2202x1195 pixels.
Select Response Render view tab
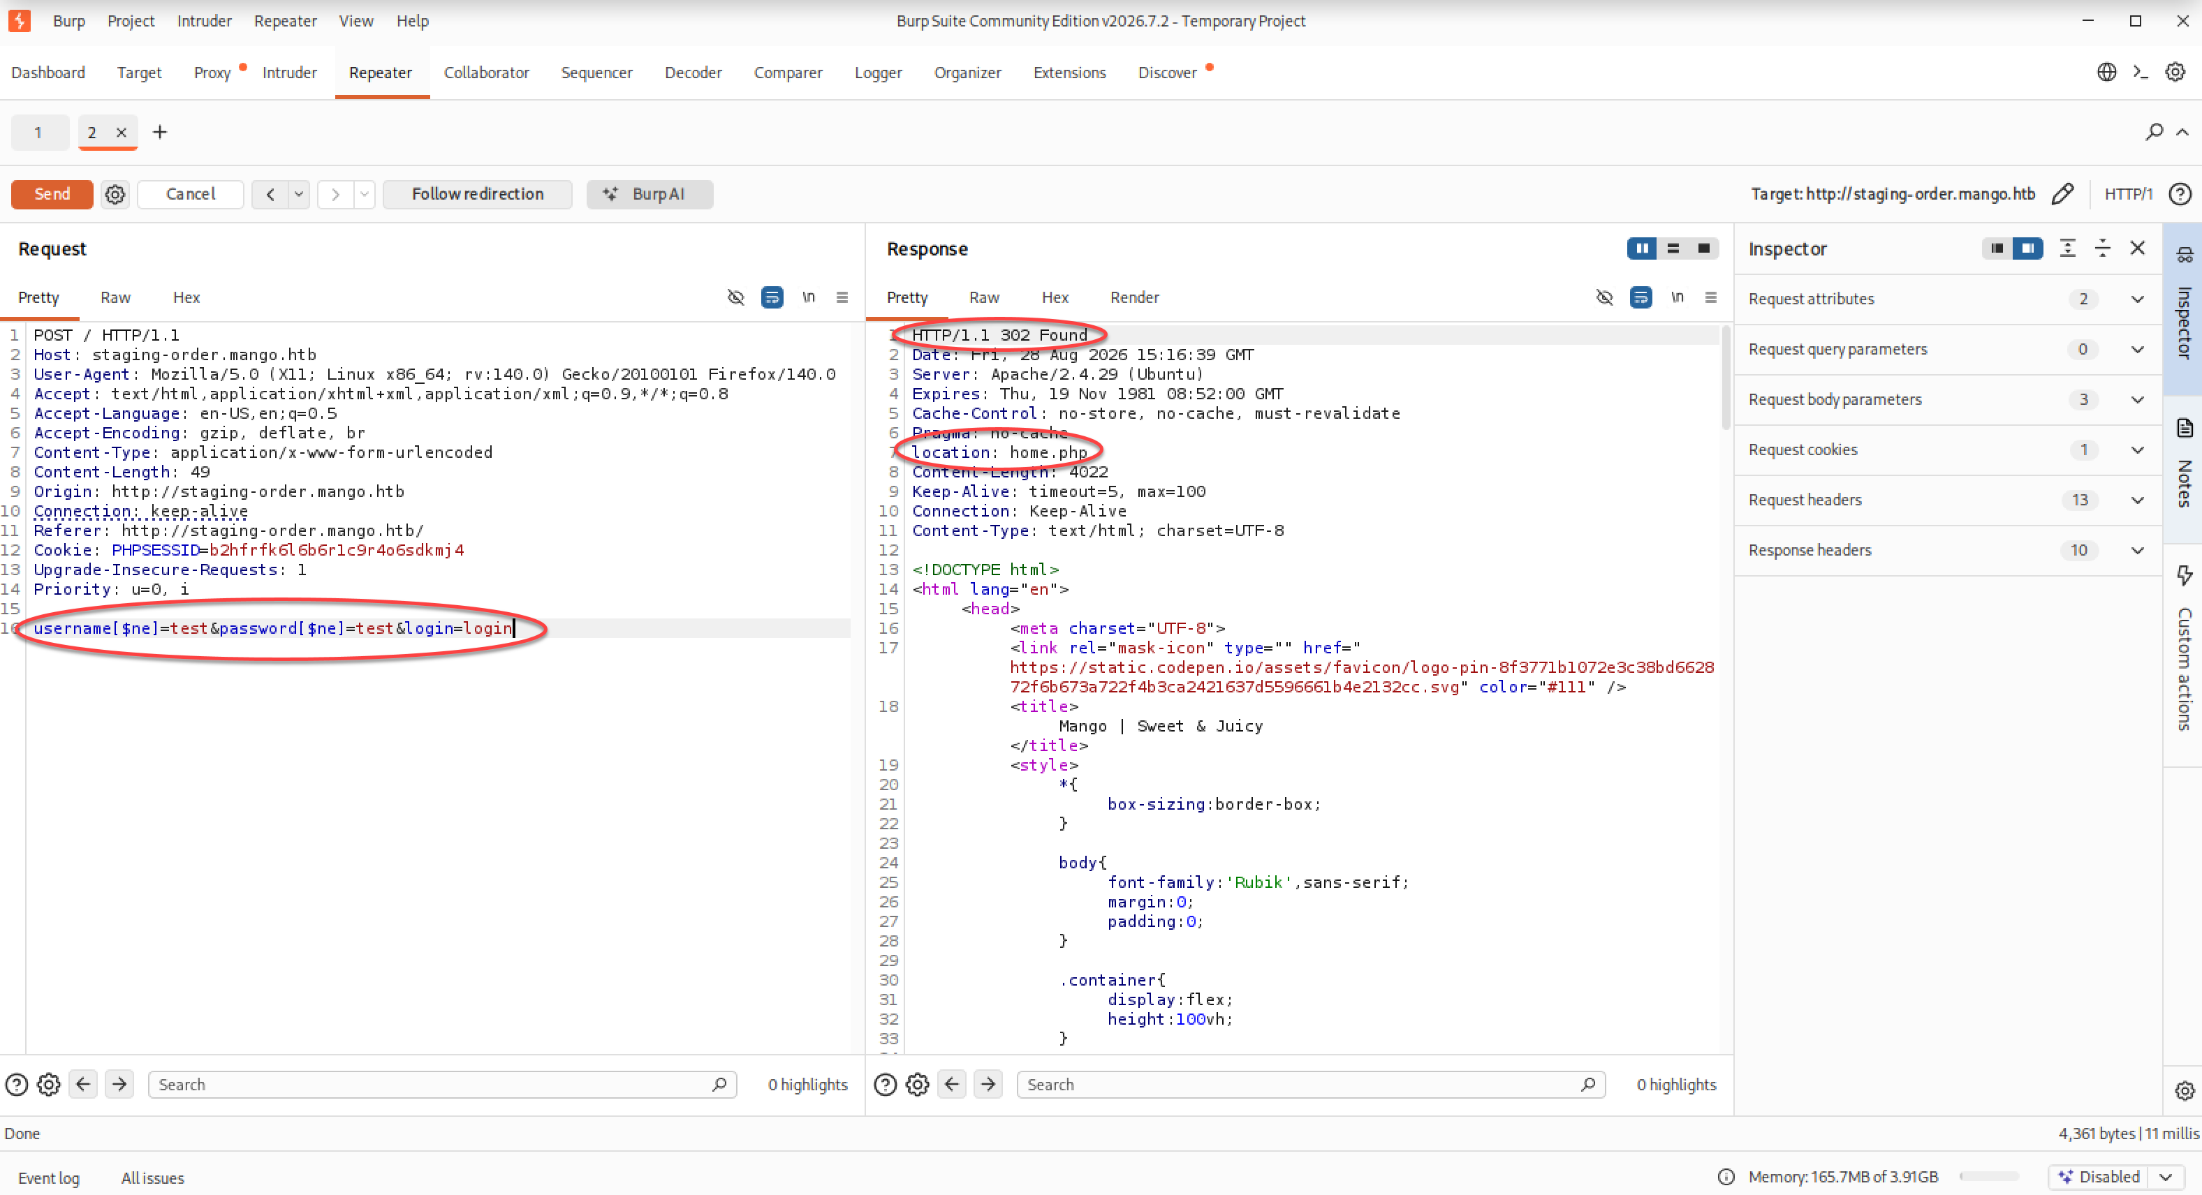click(x=1134, y=297)
